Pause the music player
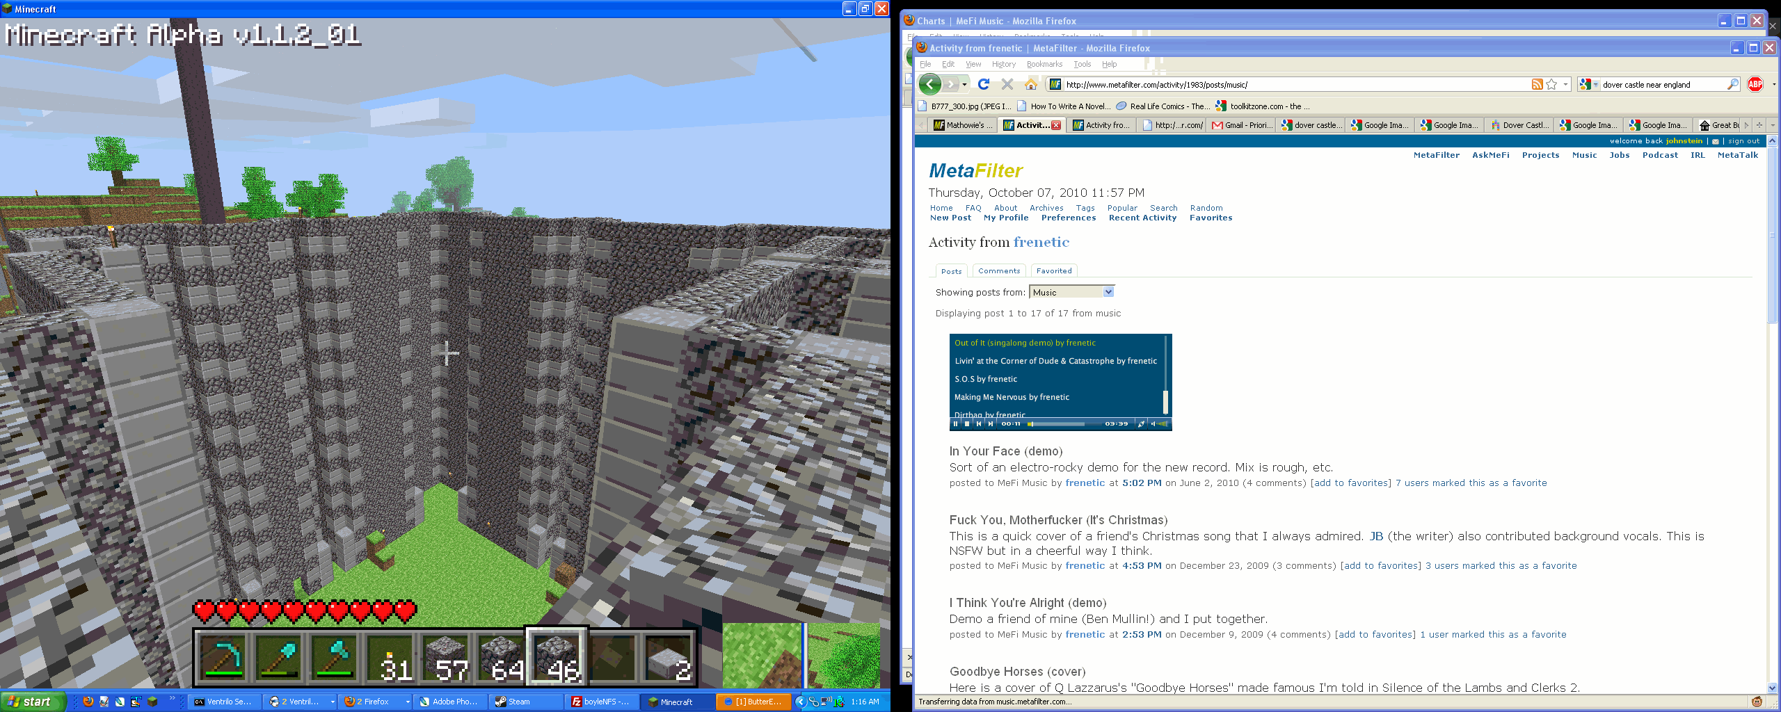Viewport: 1781px width, 712px height. coord(955,423)
